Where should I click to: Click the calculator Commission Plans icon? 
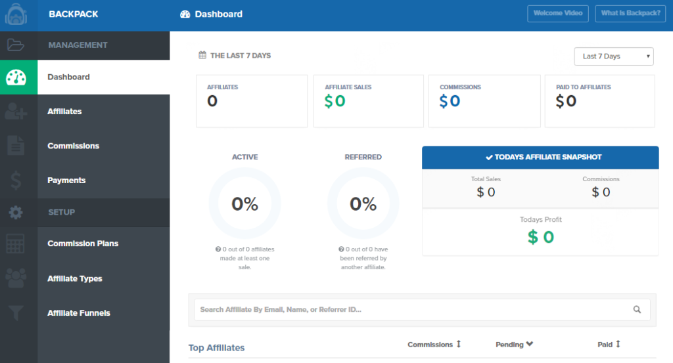point(16,244)
